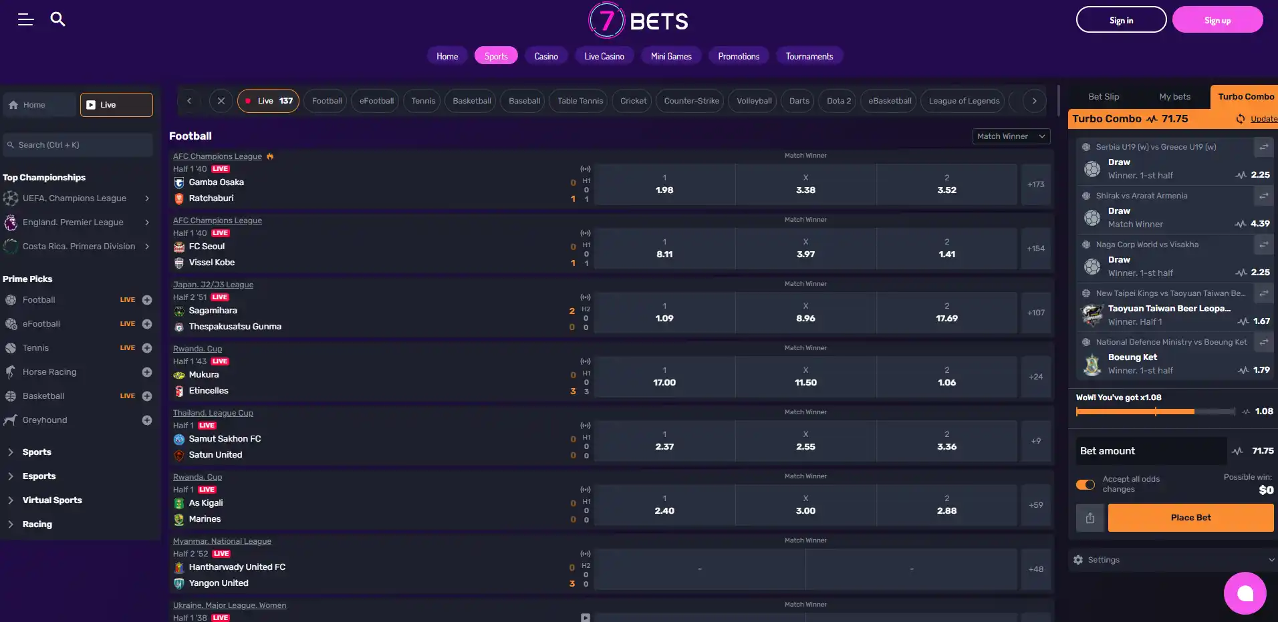Image resolution: width=1278 pixels, height=622 pixels.
Task: Toggle the Live view button in sidebar
Action: click(x=116, y=105)
